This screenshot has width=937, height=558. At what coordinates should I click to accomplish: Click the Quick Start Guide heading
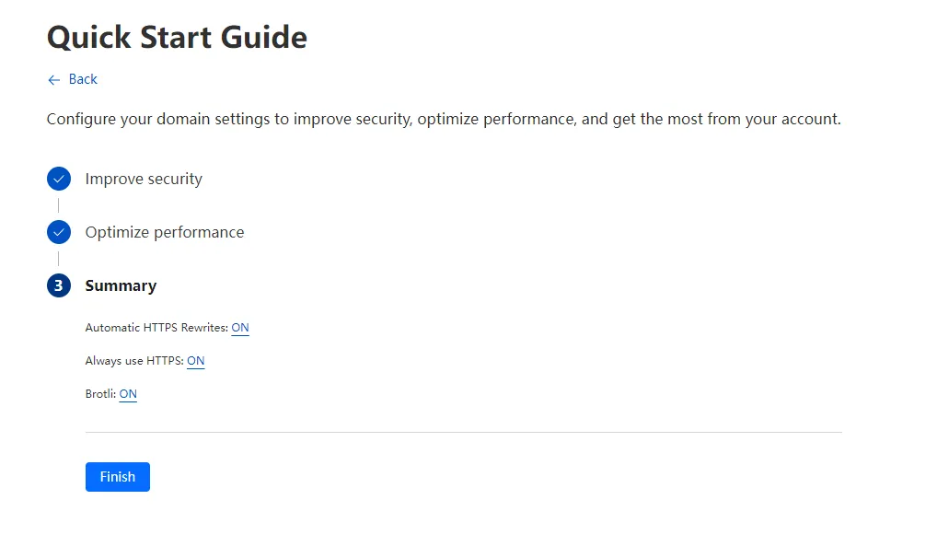coord(177,38)
